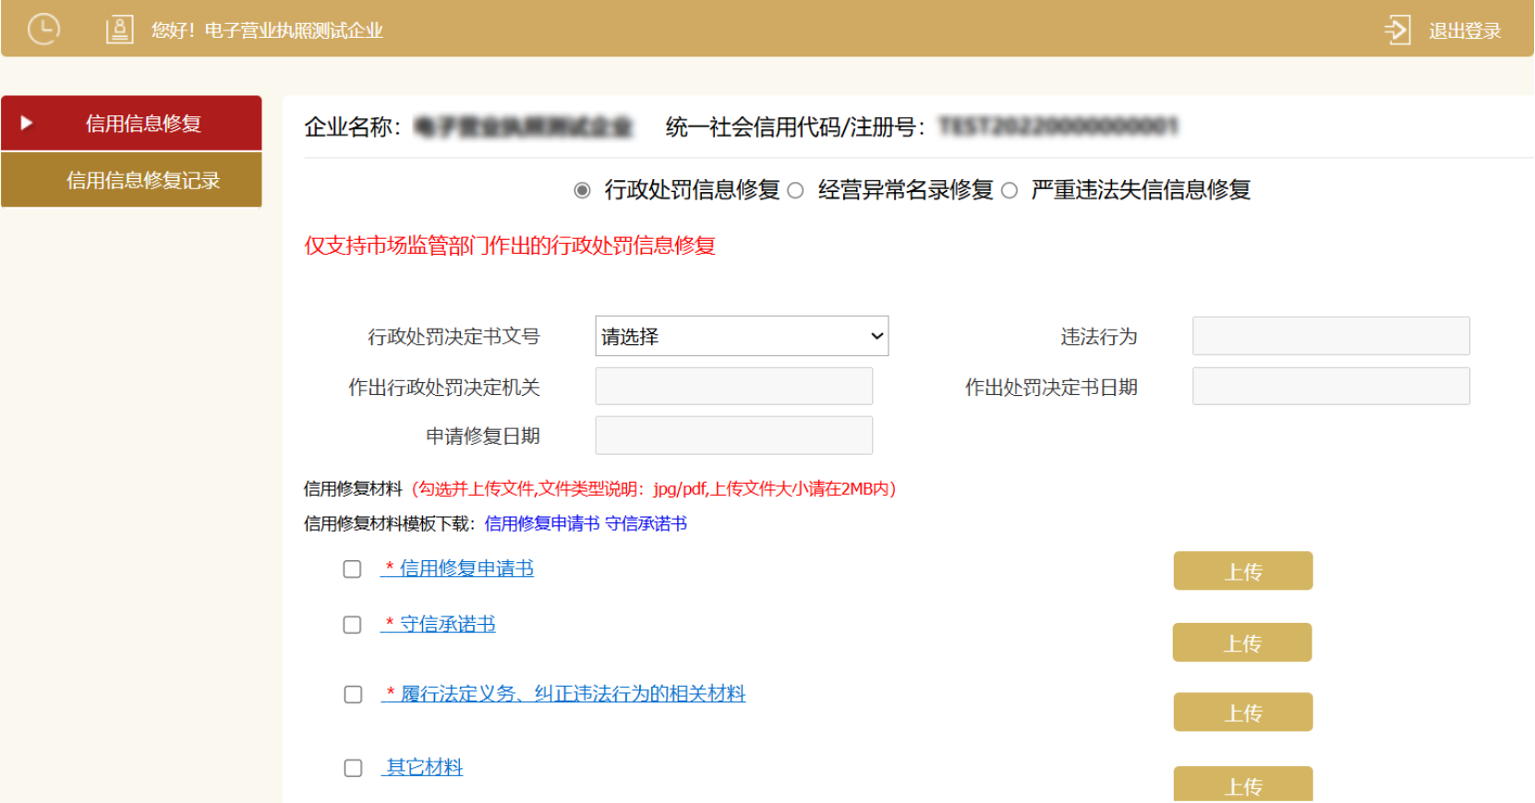Open 信用信息修复记录 sidebar menu
This screenshot has width=1535, height=803.
[142, 180]
